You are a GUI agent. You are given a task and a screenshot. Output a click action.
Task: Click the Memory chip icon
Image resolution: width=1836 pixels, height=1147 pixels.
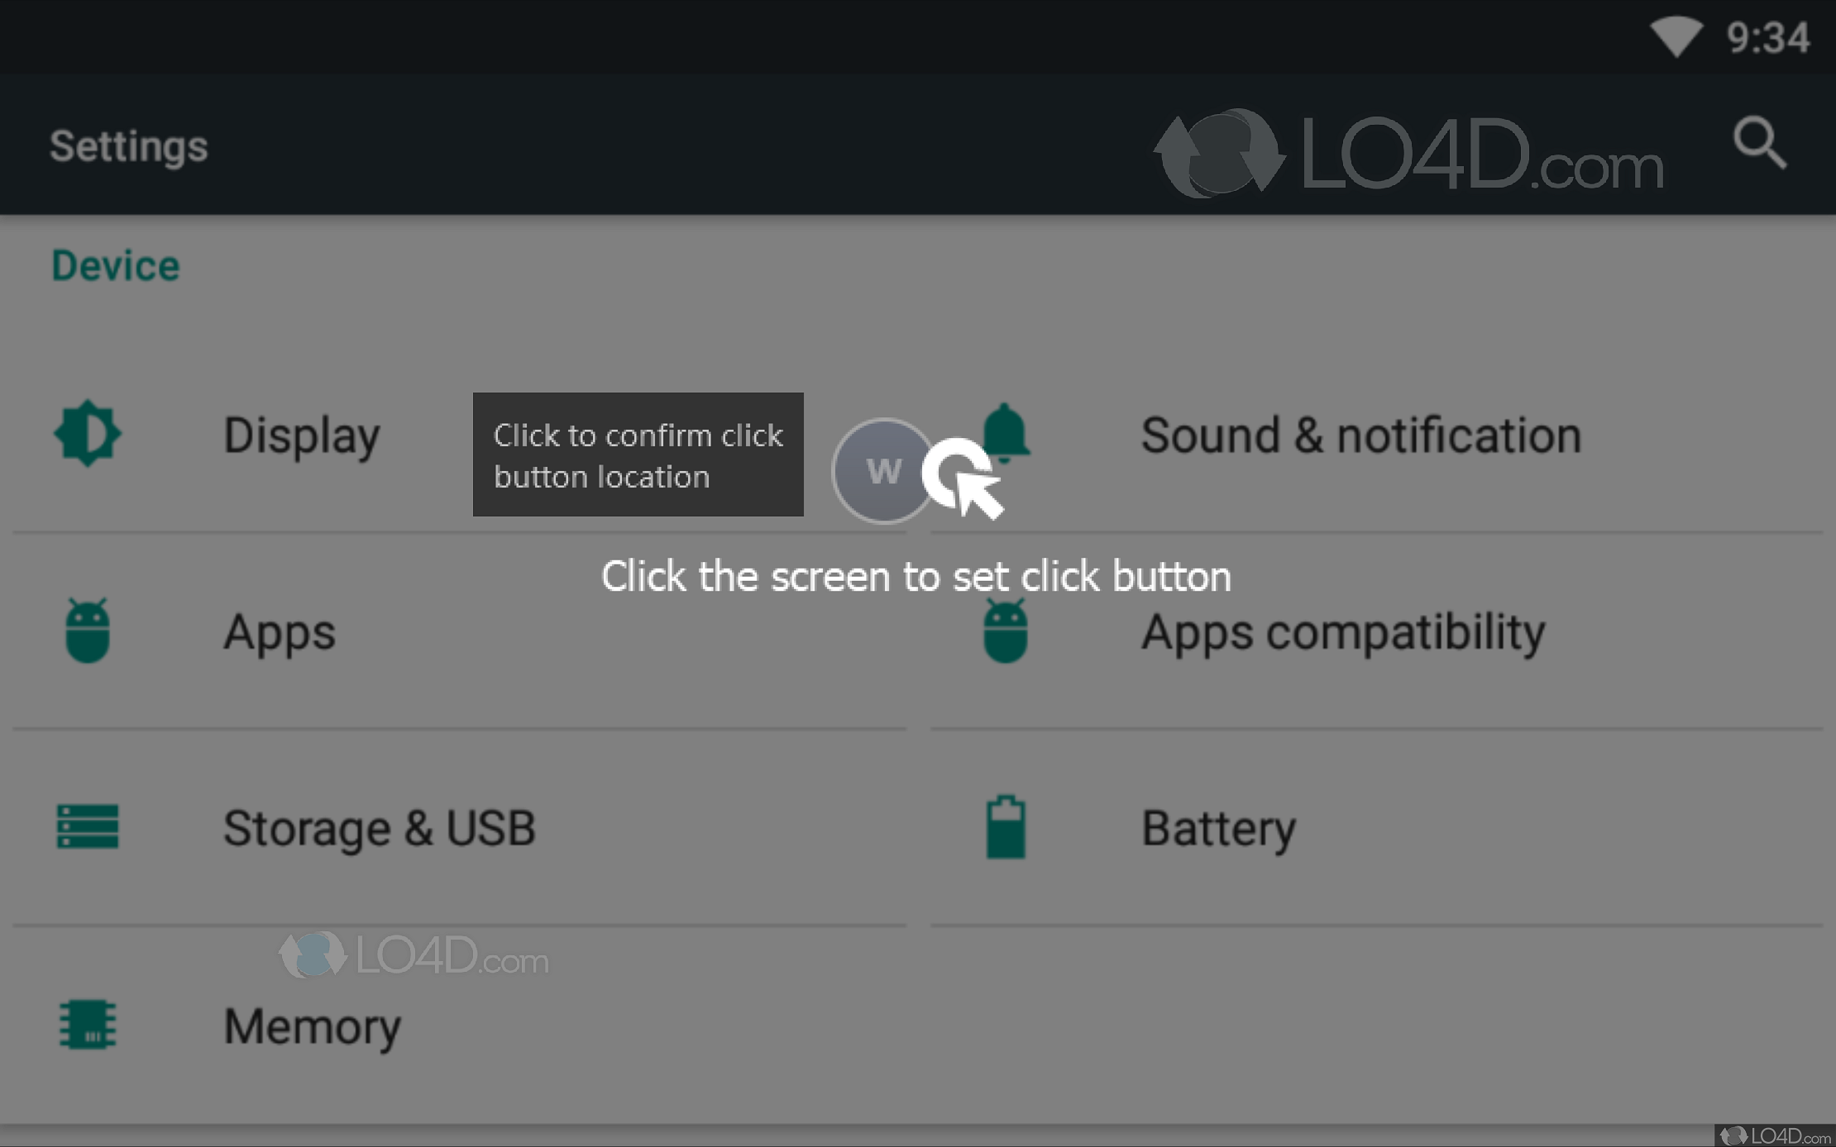[88, 1025]
